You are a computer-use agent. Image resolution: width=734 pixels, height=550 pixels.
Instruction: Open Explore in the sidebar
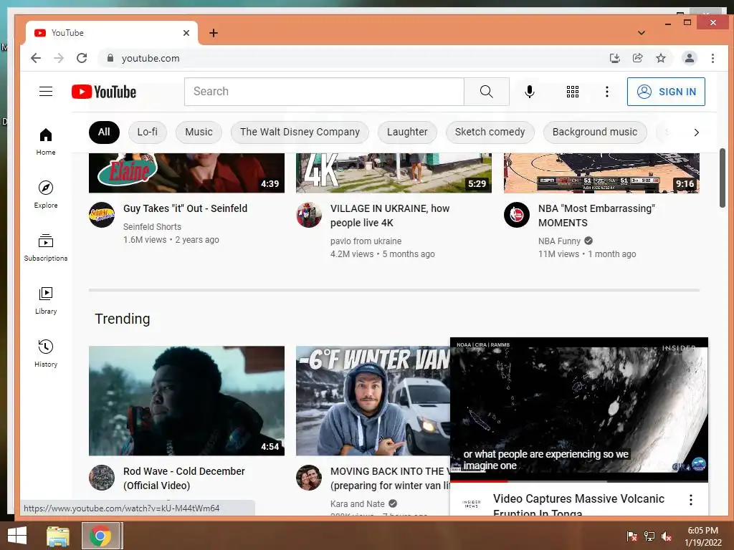(45, 195)
